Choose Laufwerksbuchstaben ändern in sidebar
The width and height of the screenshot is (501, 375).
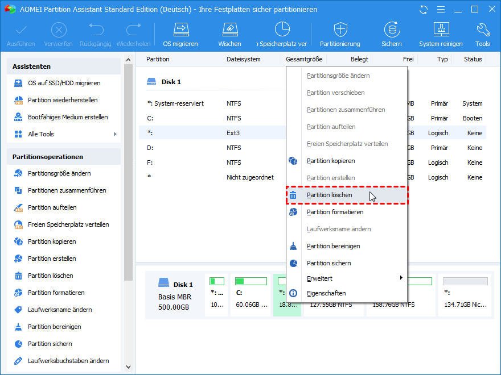pos(68,361)
